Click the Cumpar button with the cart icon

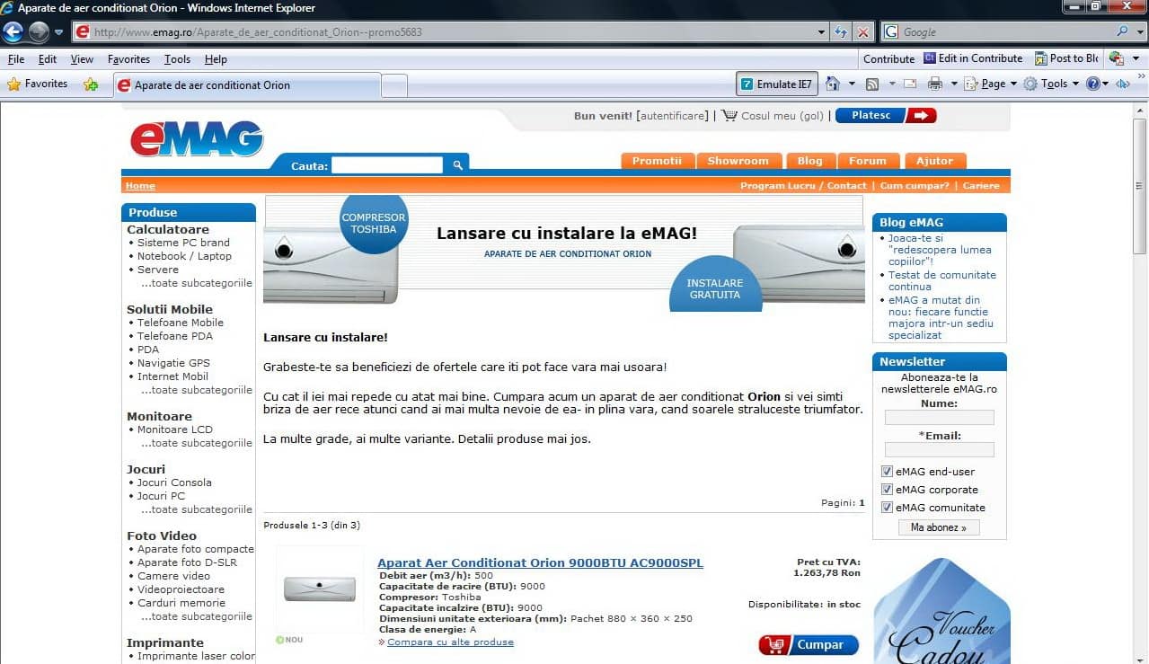(809, 644)
